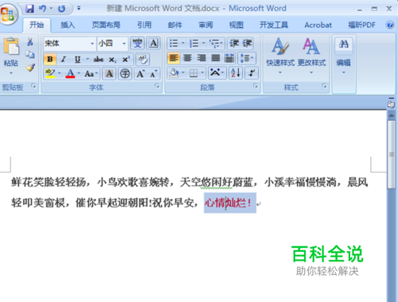Apply bullet list
The height and width of the screenshot is (302, 398).
(174, 43)
